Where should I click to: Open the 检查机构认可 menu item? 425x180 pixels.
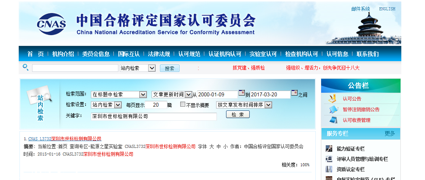(x=301, y=54)
